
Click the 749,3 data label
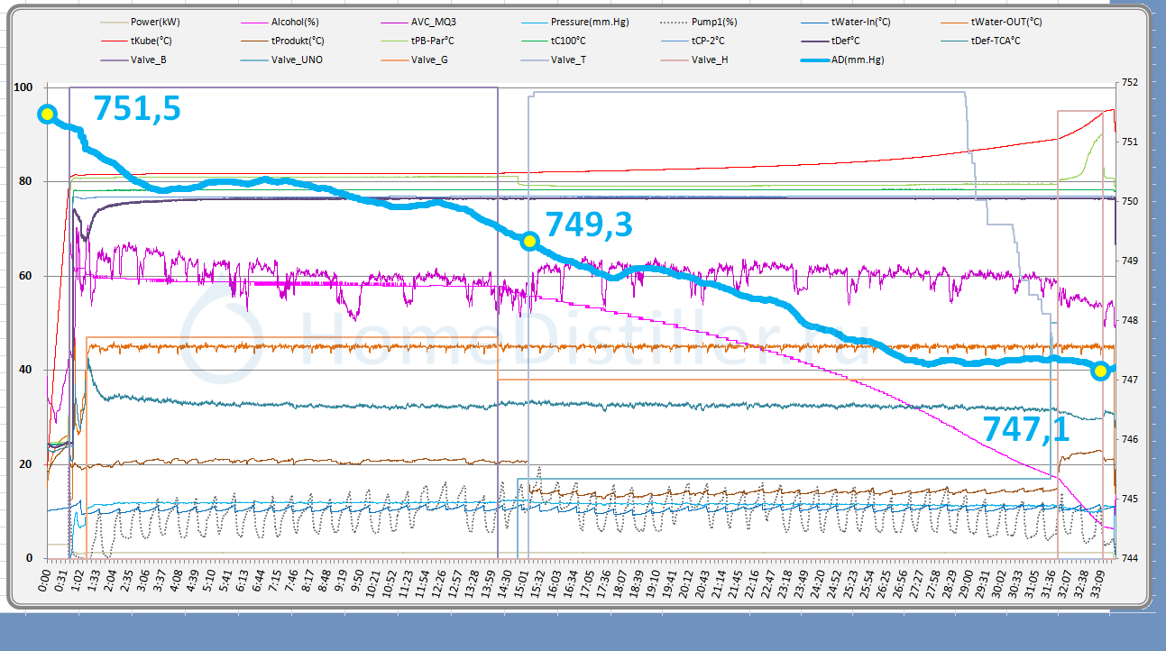tap(589, 225)
